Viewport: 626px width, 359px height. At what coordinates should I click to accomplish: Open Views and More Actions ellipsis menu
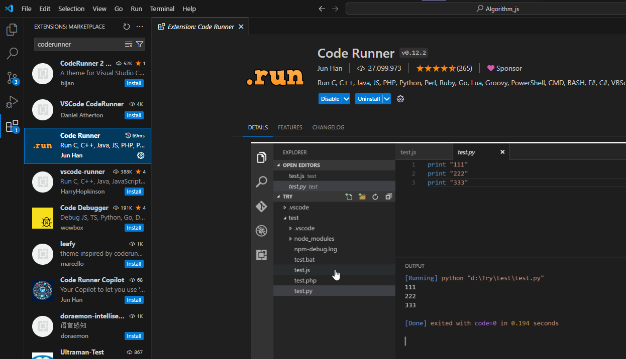[x=140, y=27]
